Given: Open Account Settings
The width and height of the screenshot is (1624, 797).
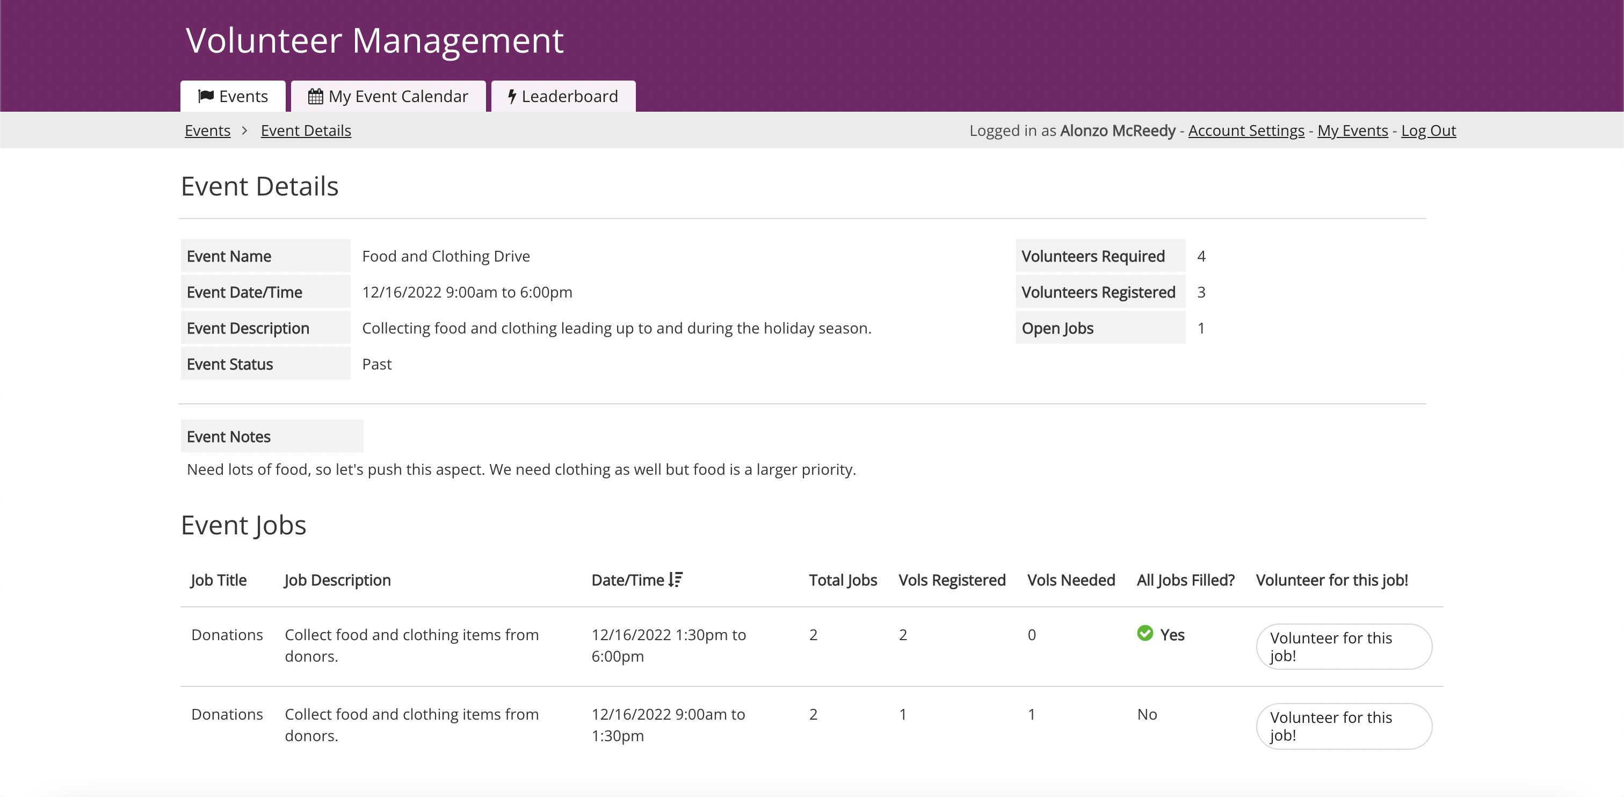Looking at the screenshot, I should pyautogui.click(x=1246, y=130).
